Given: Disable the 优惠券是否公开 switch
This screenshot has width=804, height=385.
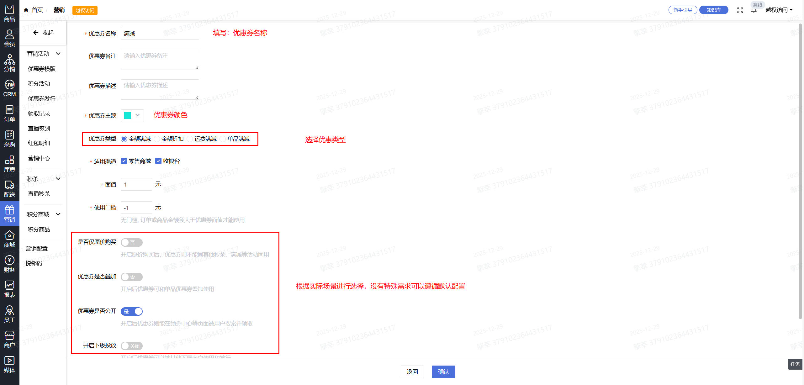Looking at the screenshot, I should click(x=132, y=311).
